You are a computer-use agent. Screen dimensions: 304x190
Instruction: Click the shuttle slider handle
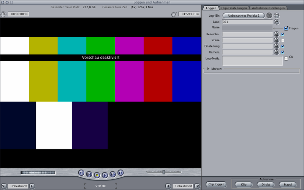[x=164, y=172]
